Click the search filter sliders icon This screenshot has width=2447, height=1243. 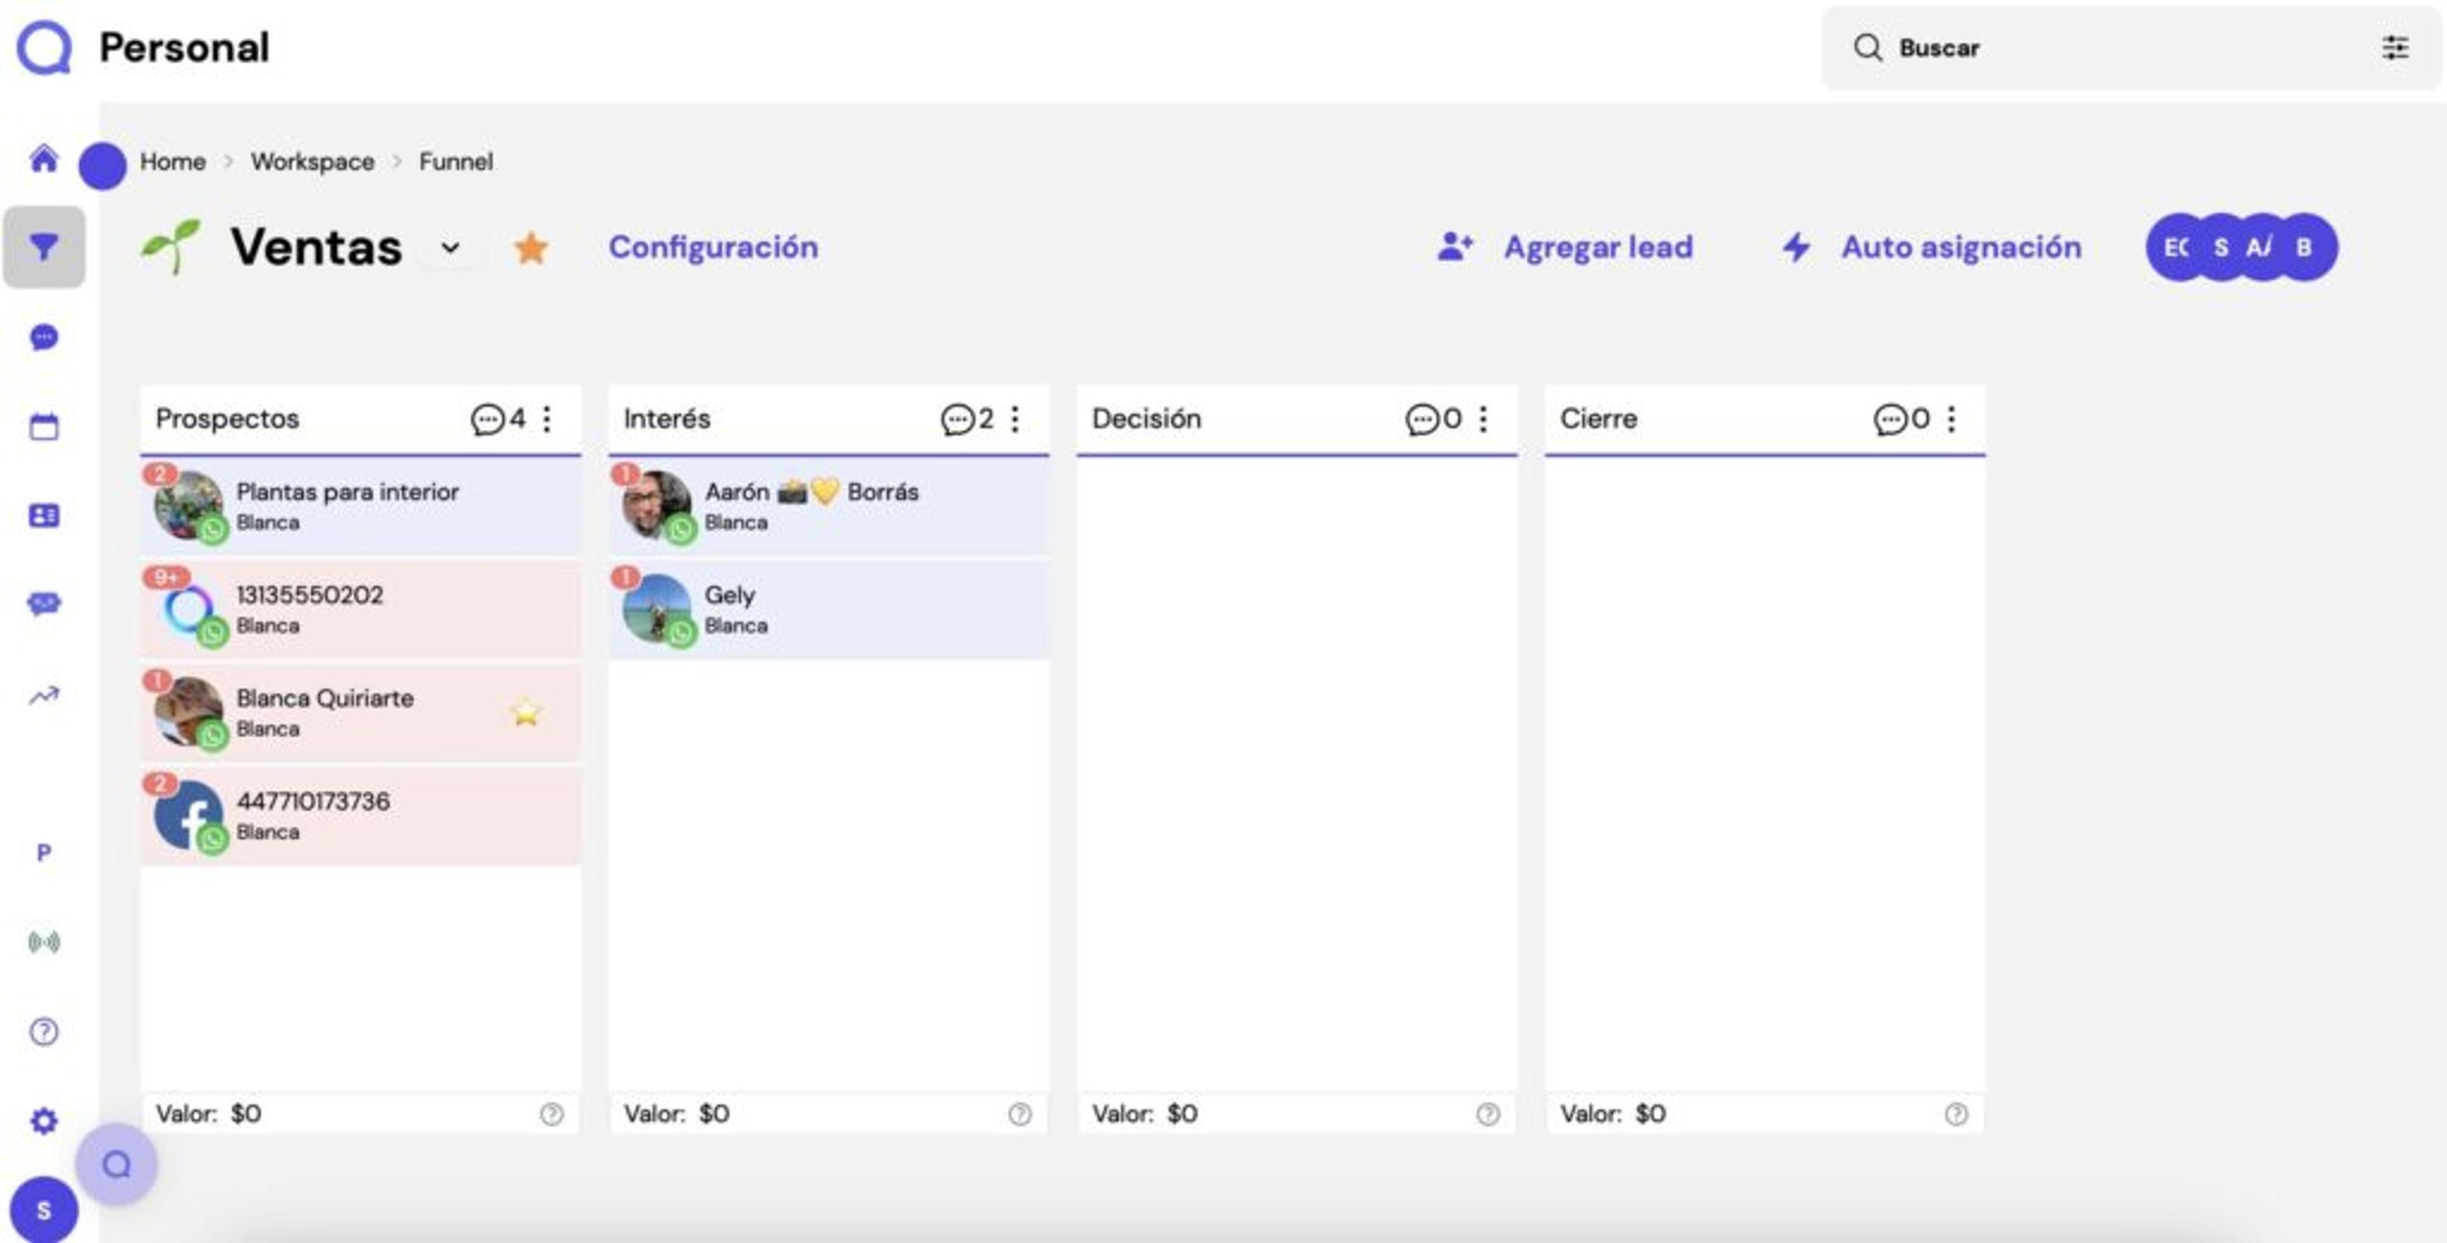coord(2395,48)
